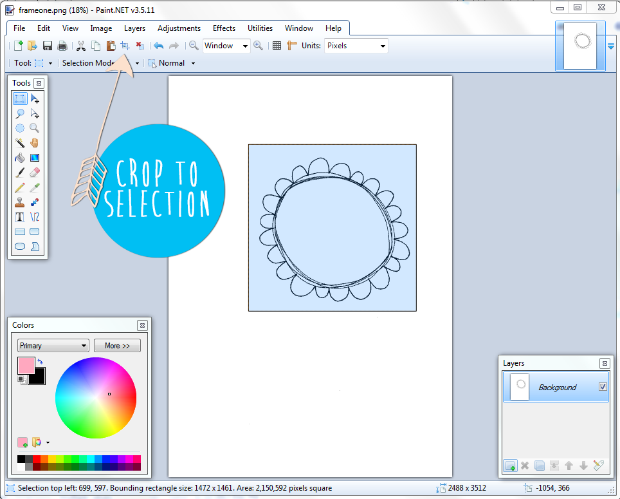This screenshot has width=620, height=499.
Task: Select the Magic Wand tool
Action: pos(20,142)
